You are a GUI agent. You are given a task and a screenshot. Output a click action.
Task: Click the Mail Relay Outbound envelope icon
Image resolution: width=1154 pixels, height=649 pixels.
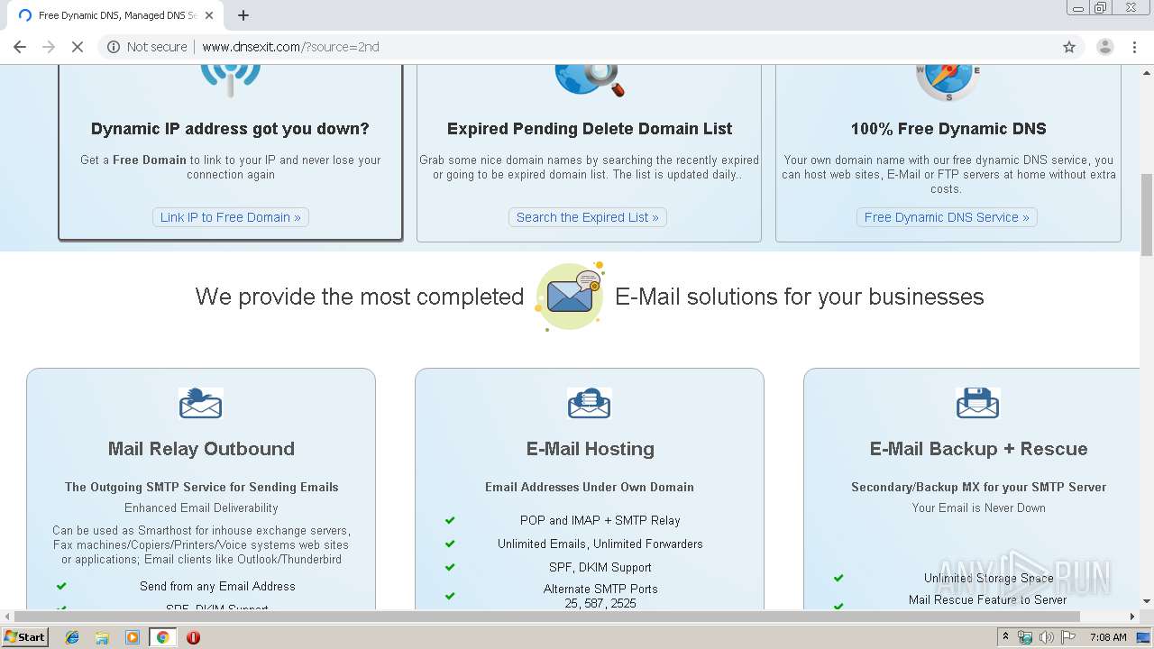(x=200, y=403)
